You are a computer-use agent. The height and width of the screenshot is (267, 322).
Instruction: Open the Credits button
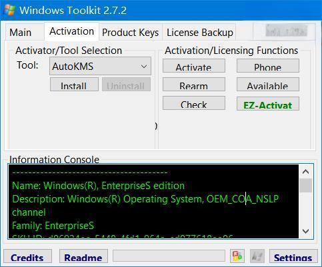tap(27, 256)
